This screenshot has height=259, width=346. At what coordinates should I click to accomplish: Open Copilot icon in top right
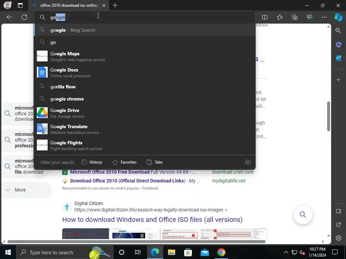[338, 17]
